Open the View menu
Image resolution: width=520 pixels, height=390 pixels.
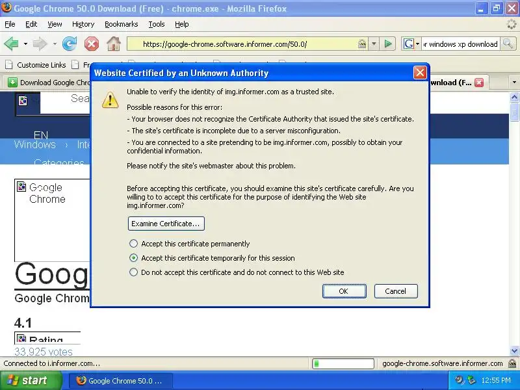(55, 24)
